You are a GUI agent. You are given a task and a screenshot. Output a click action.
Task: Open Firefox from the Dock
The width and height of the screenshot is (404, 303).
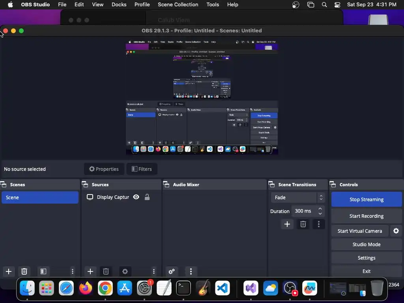[x=86, y=288]
